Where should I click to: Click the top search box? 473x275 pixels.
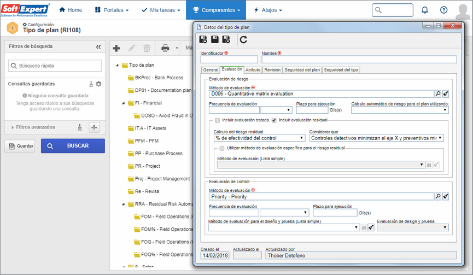393,10
